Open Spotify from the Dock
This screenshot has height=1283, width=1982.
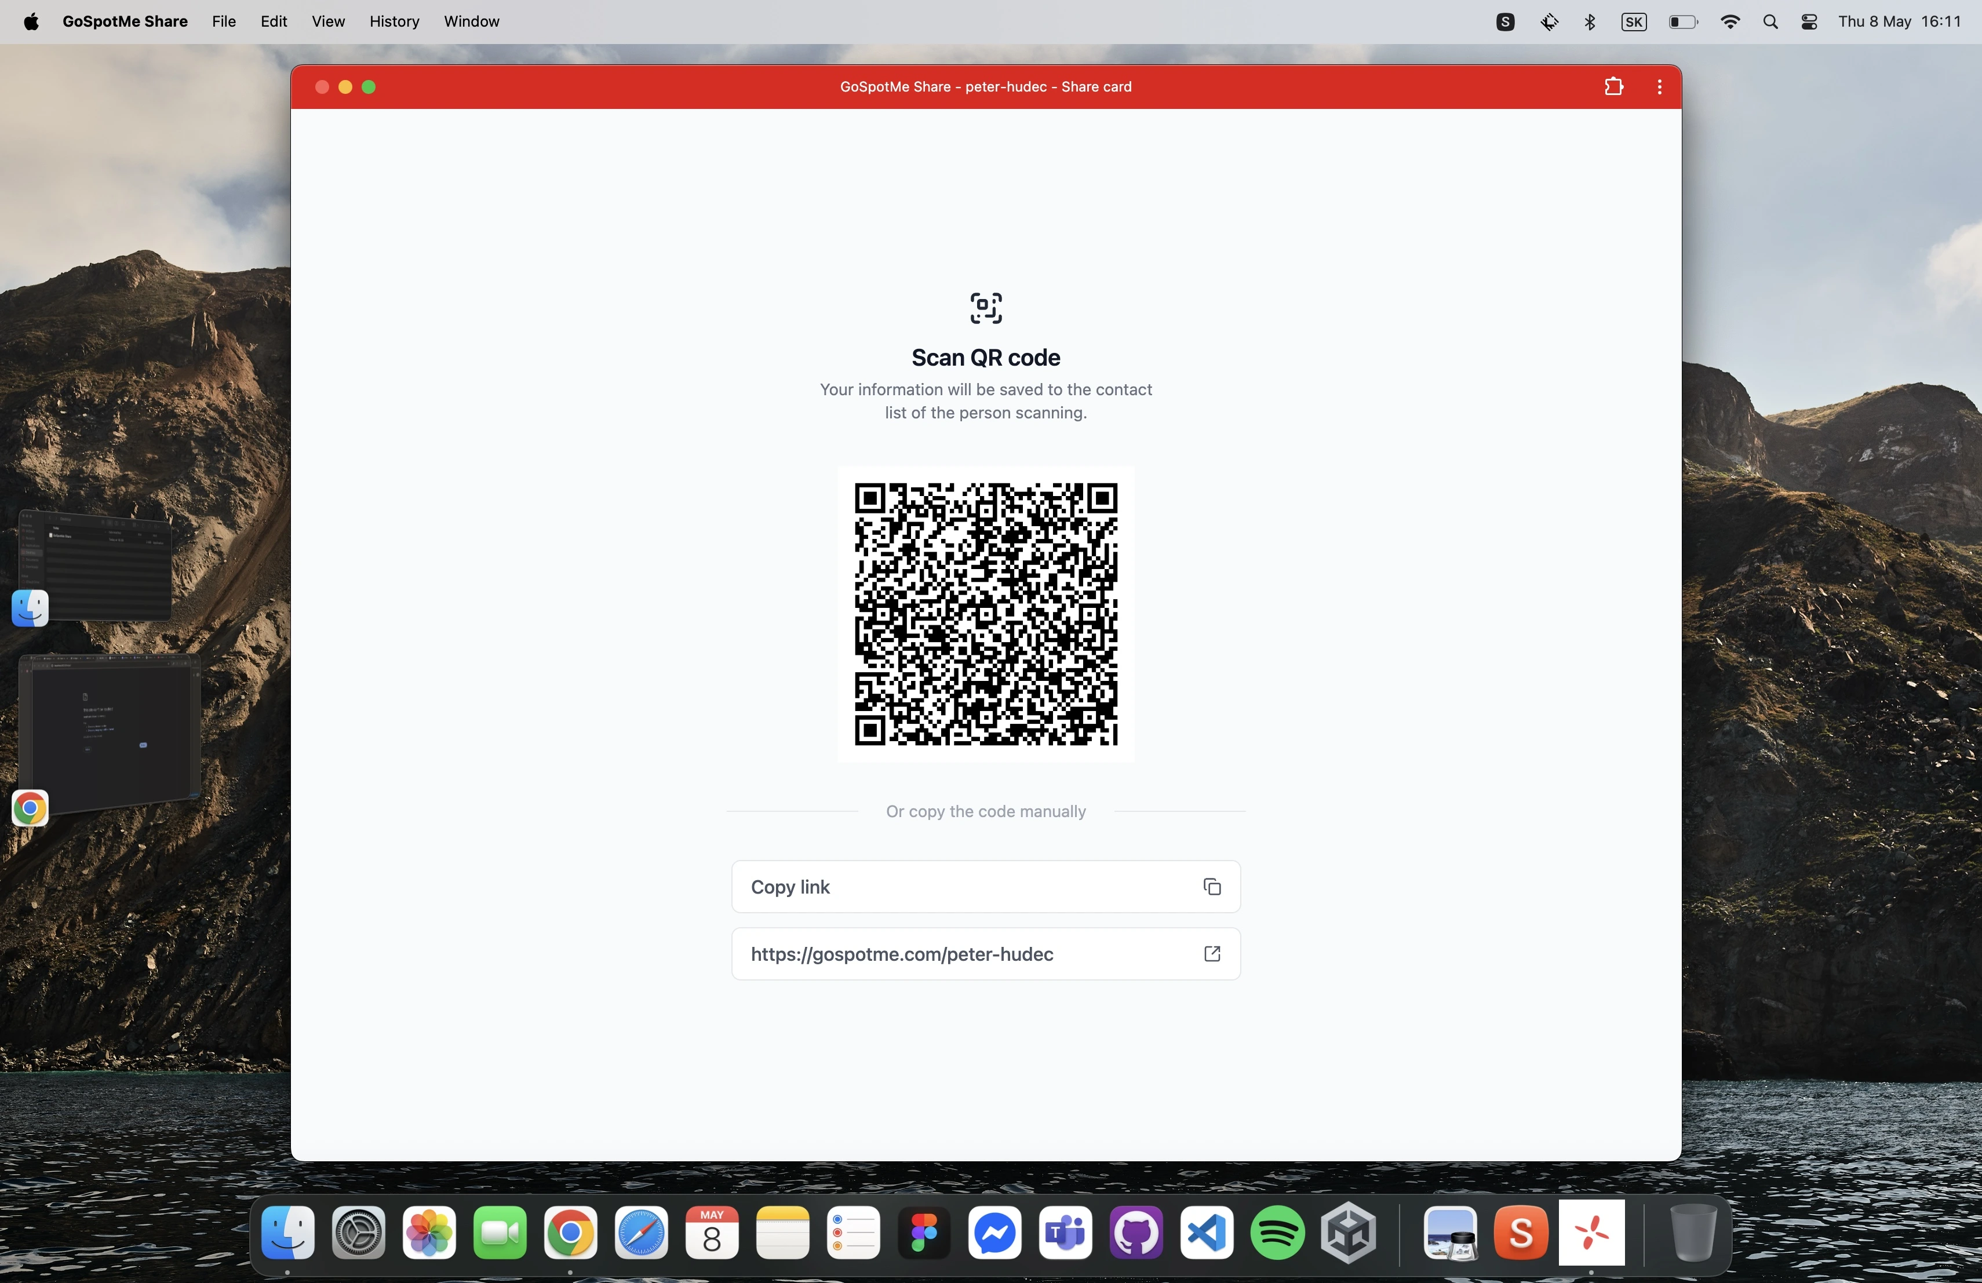coord(1277,1232)
